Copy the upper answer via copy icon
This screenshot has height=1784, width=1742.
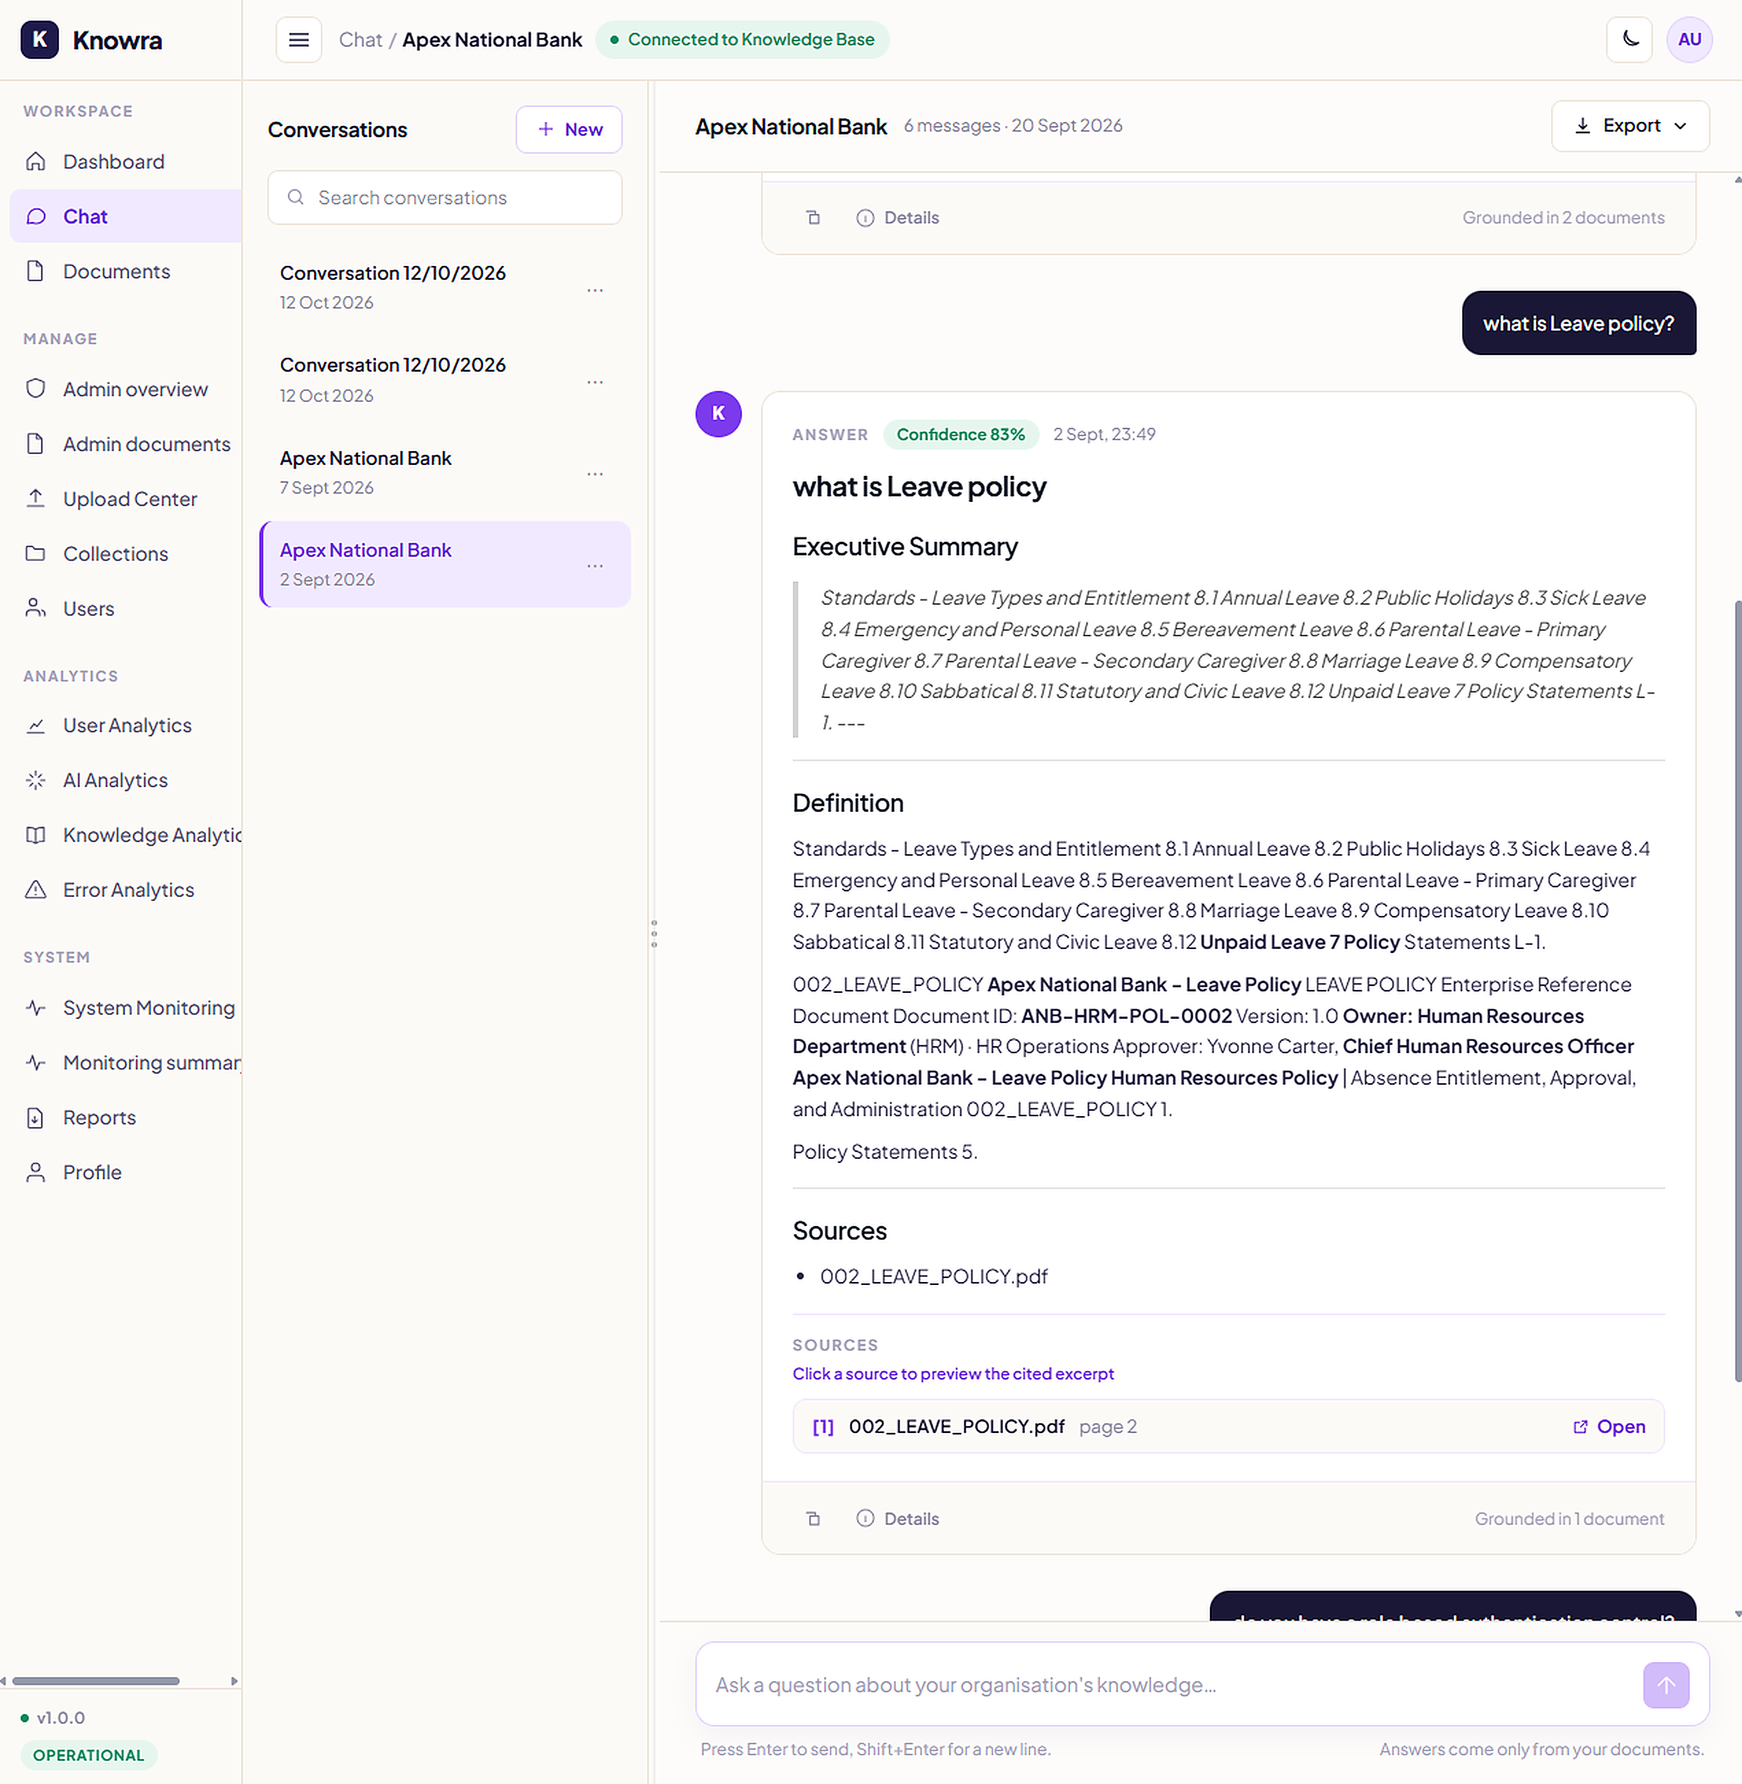813,218
